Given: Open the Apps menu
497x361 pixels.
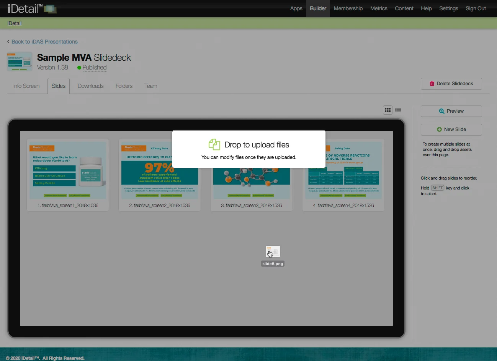Looking at the screenshot, I should [x=296, y=8].
